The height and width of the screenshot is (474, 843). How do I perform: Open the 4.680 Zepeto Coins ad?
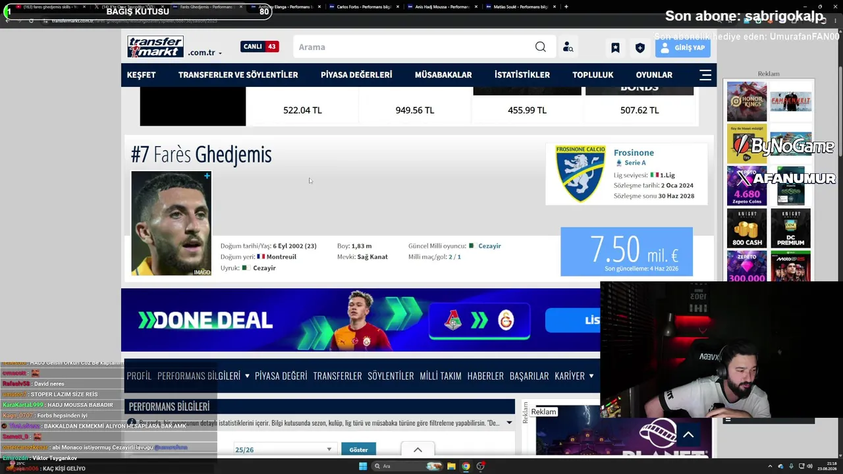click(x=747, y=186)
